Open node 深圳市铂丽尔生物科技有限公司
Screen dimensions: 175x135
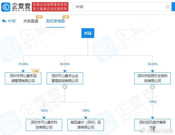[152, 78]
